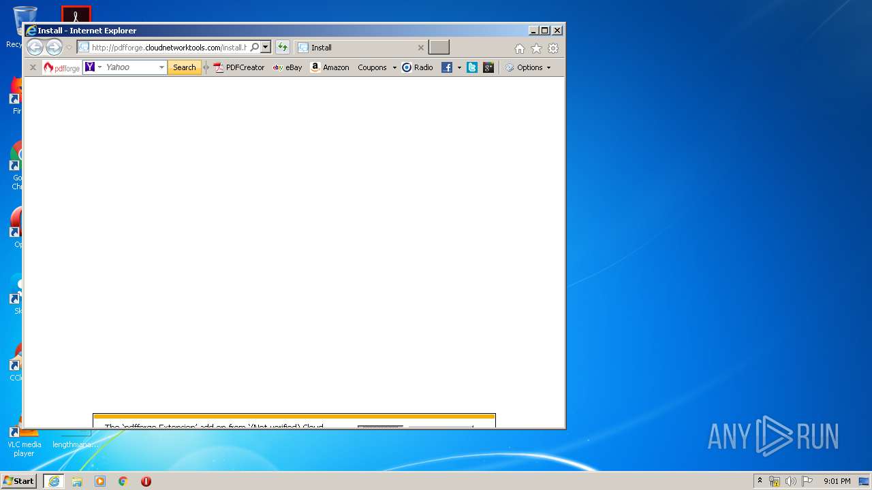Minimize the Internet Explorer window

click(533, 31)
